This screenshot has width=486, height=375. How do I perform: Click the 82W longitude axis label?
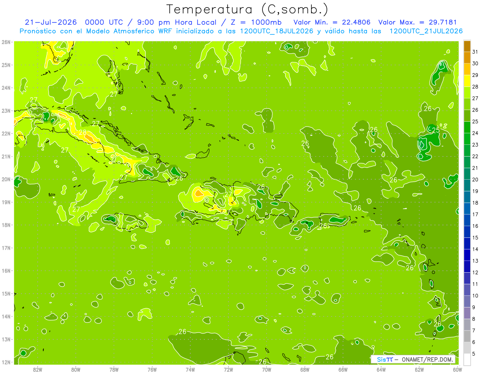click(x=38, y=369)
